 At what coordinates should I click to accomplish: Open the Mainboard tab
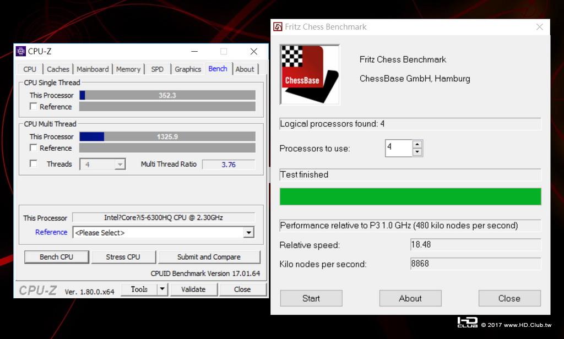click(93, 69)
